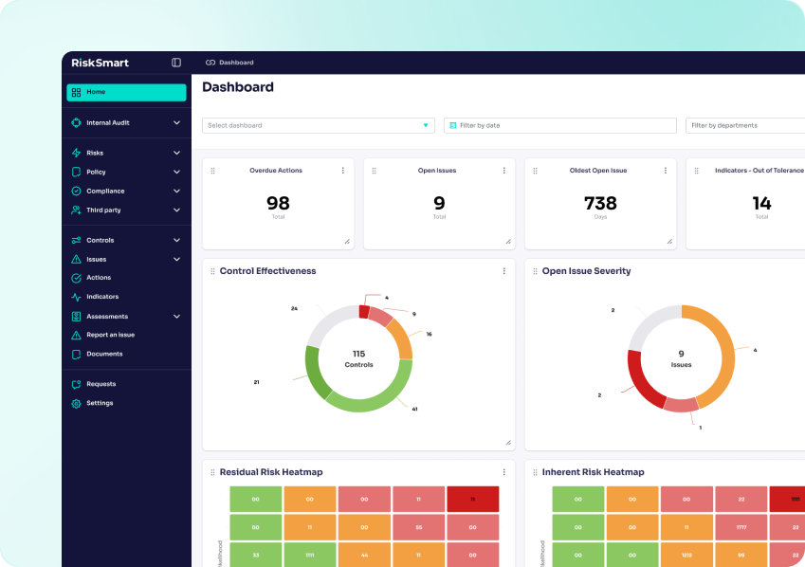Click the Indicators waveform icon
This screenshot has height=567, width=805.
[x=79, y=296]
